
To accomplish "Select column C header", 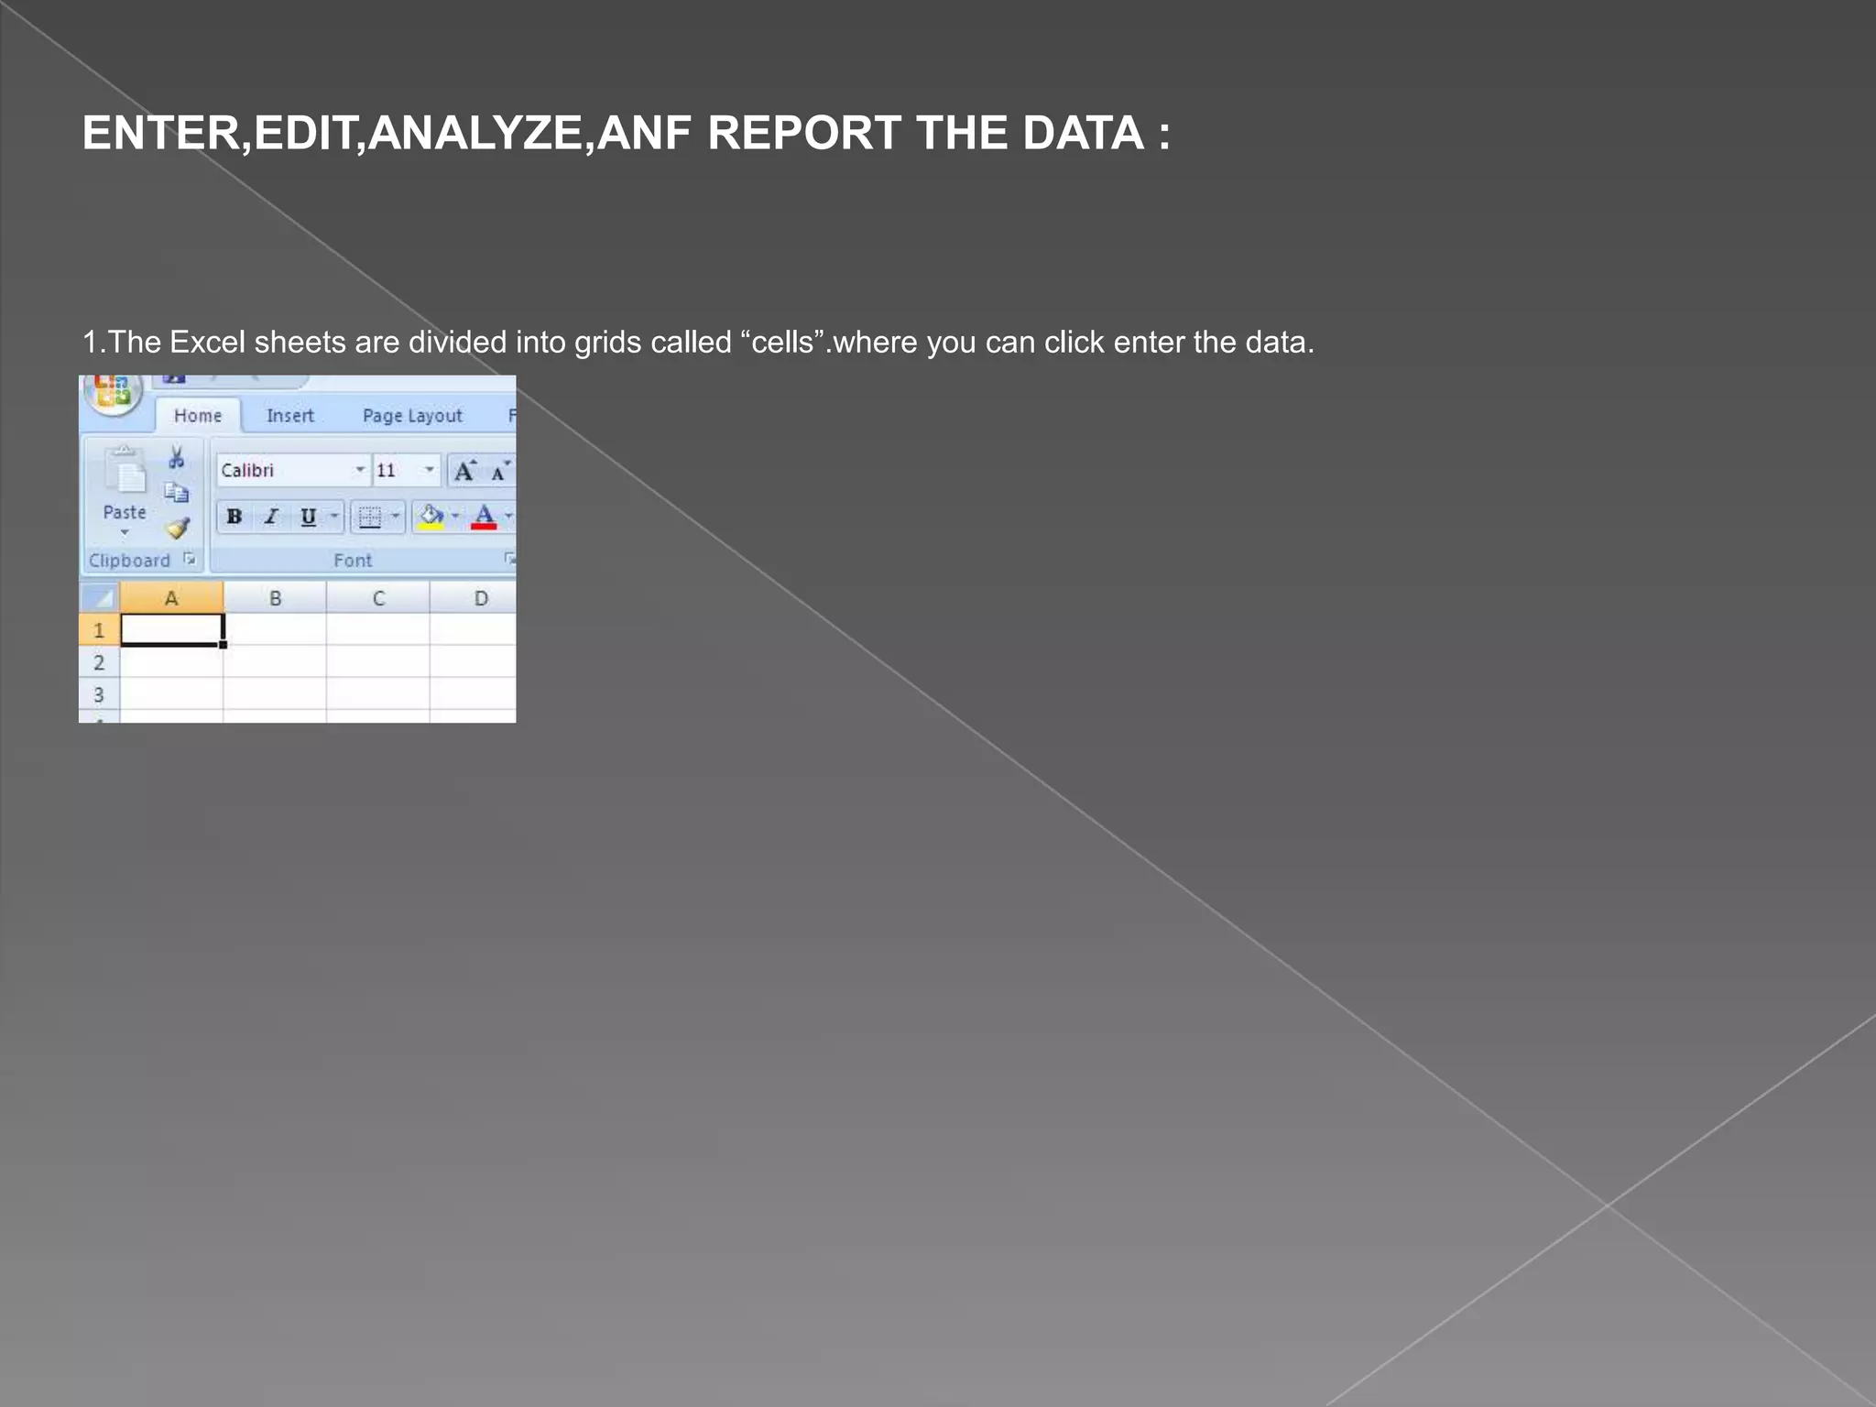I will tap(378, 598).
